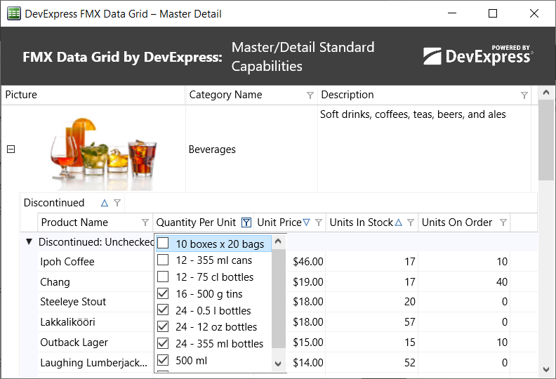
Task: Select the Chang product row
Action: point(95,282)
